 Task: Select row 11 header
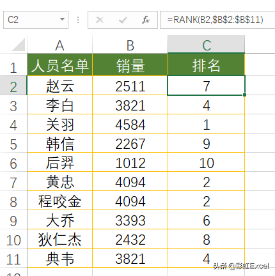[x=13, y=258]
